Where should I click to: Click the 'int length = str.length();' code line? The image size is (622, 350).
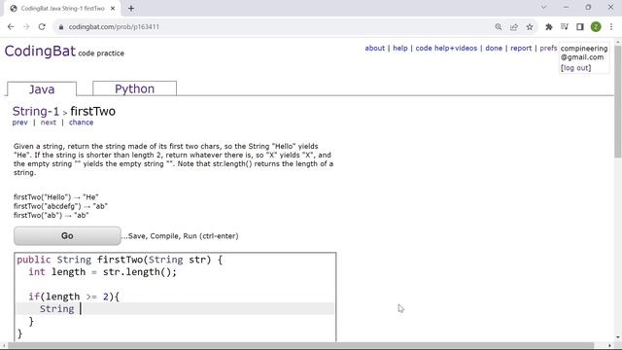pyautogui.click(x=102, y=272)
